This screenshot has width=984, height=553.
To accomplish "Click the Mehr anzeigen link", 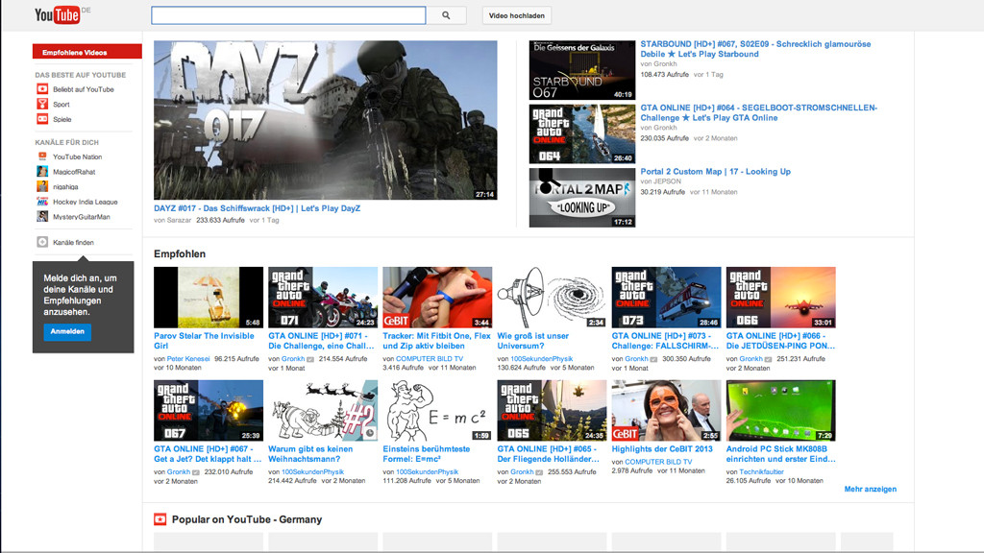I will pyautogui.click(x=871, y=489).
